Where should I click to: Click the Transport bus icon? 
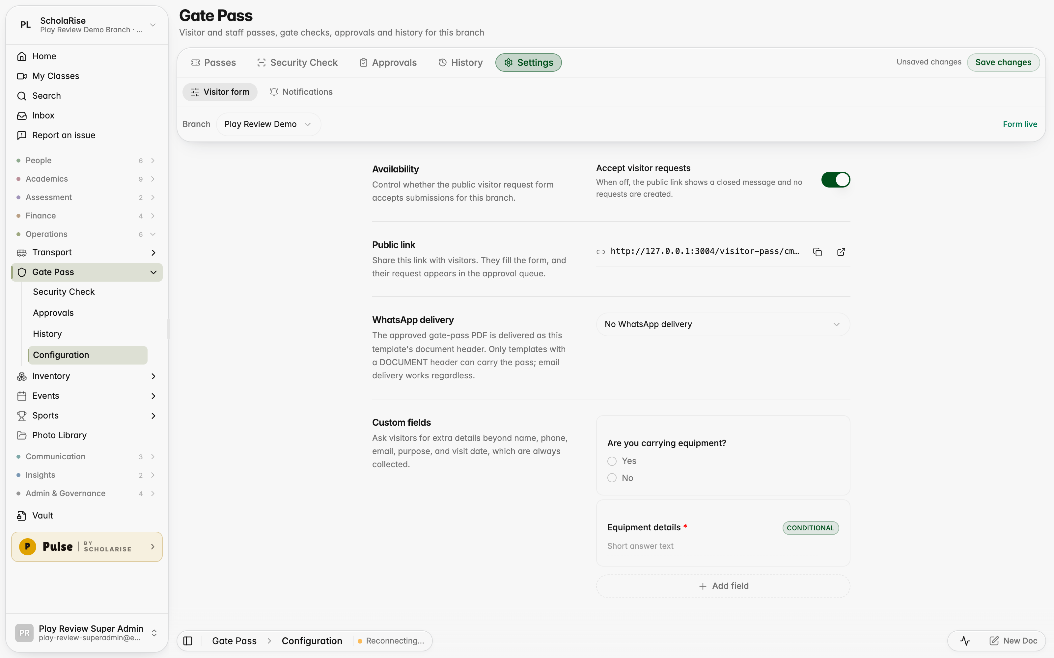22,252
